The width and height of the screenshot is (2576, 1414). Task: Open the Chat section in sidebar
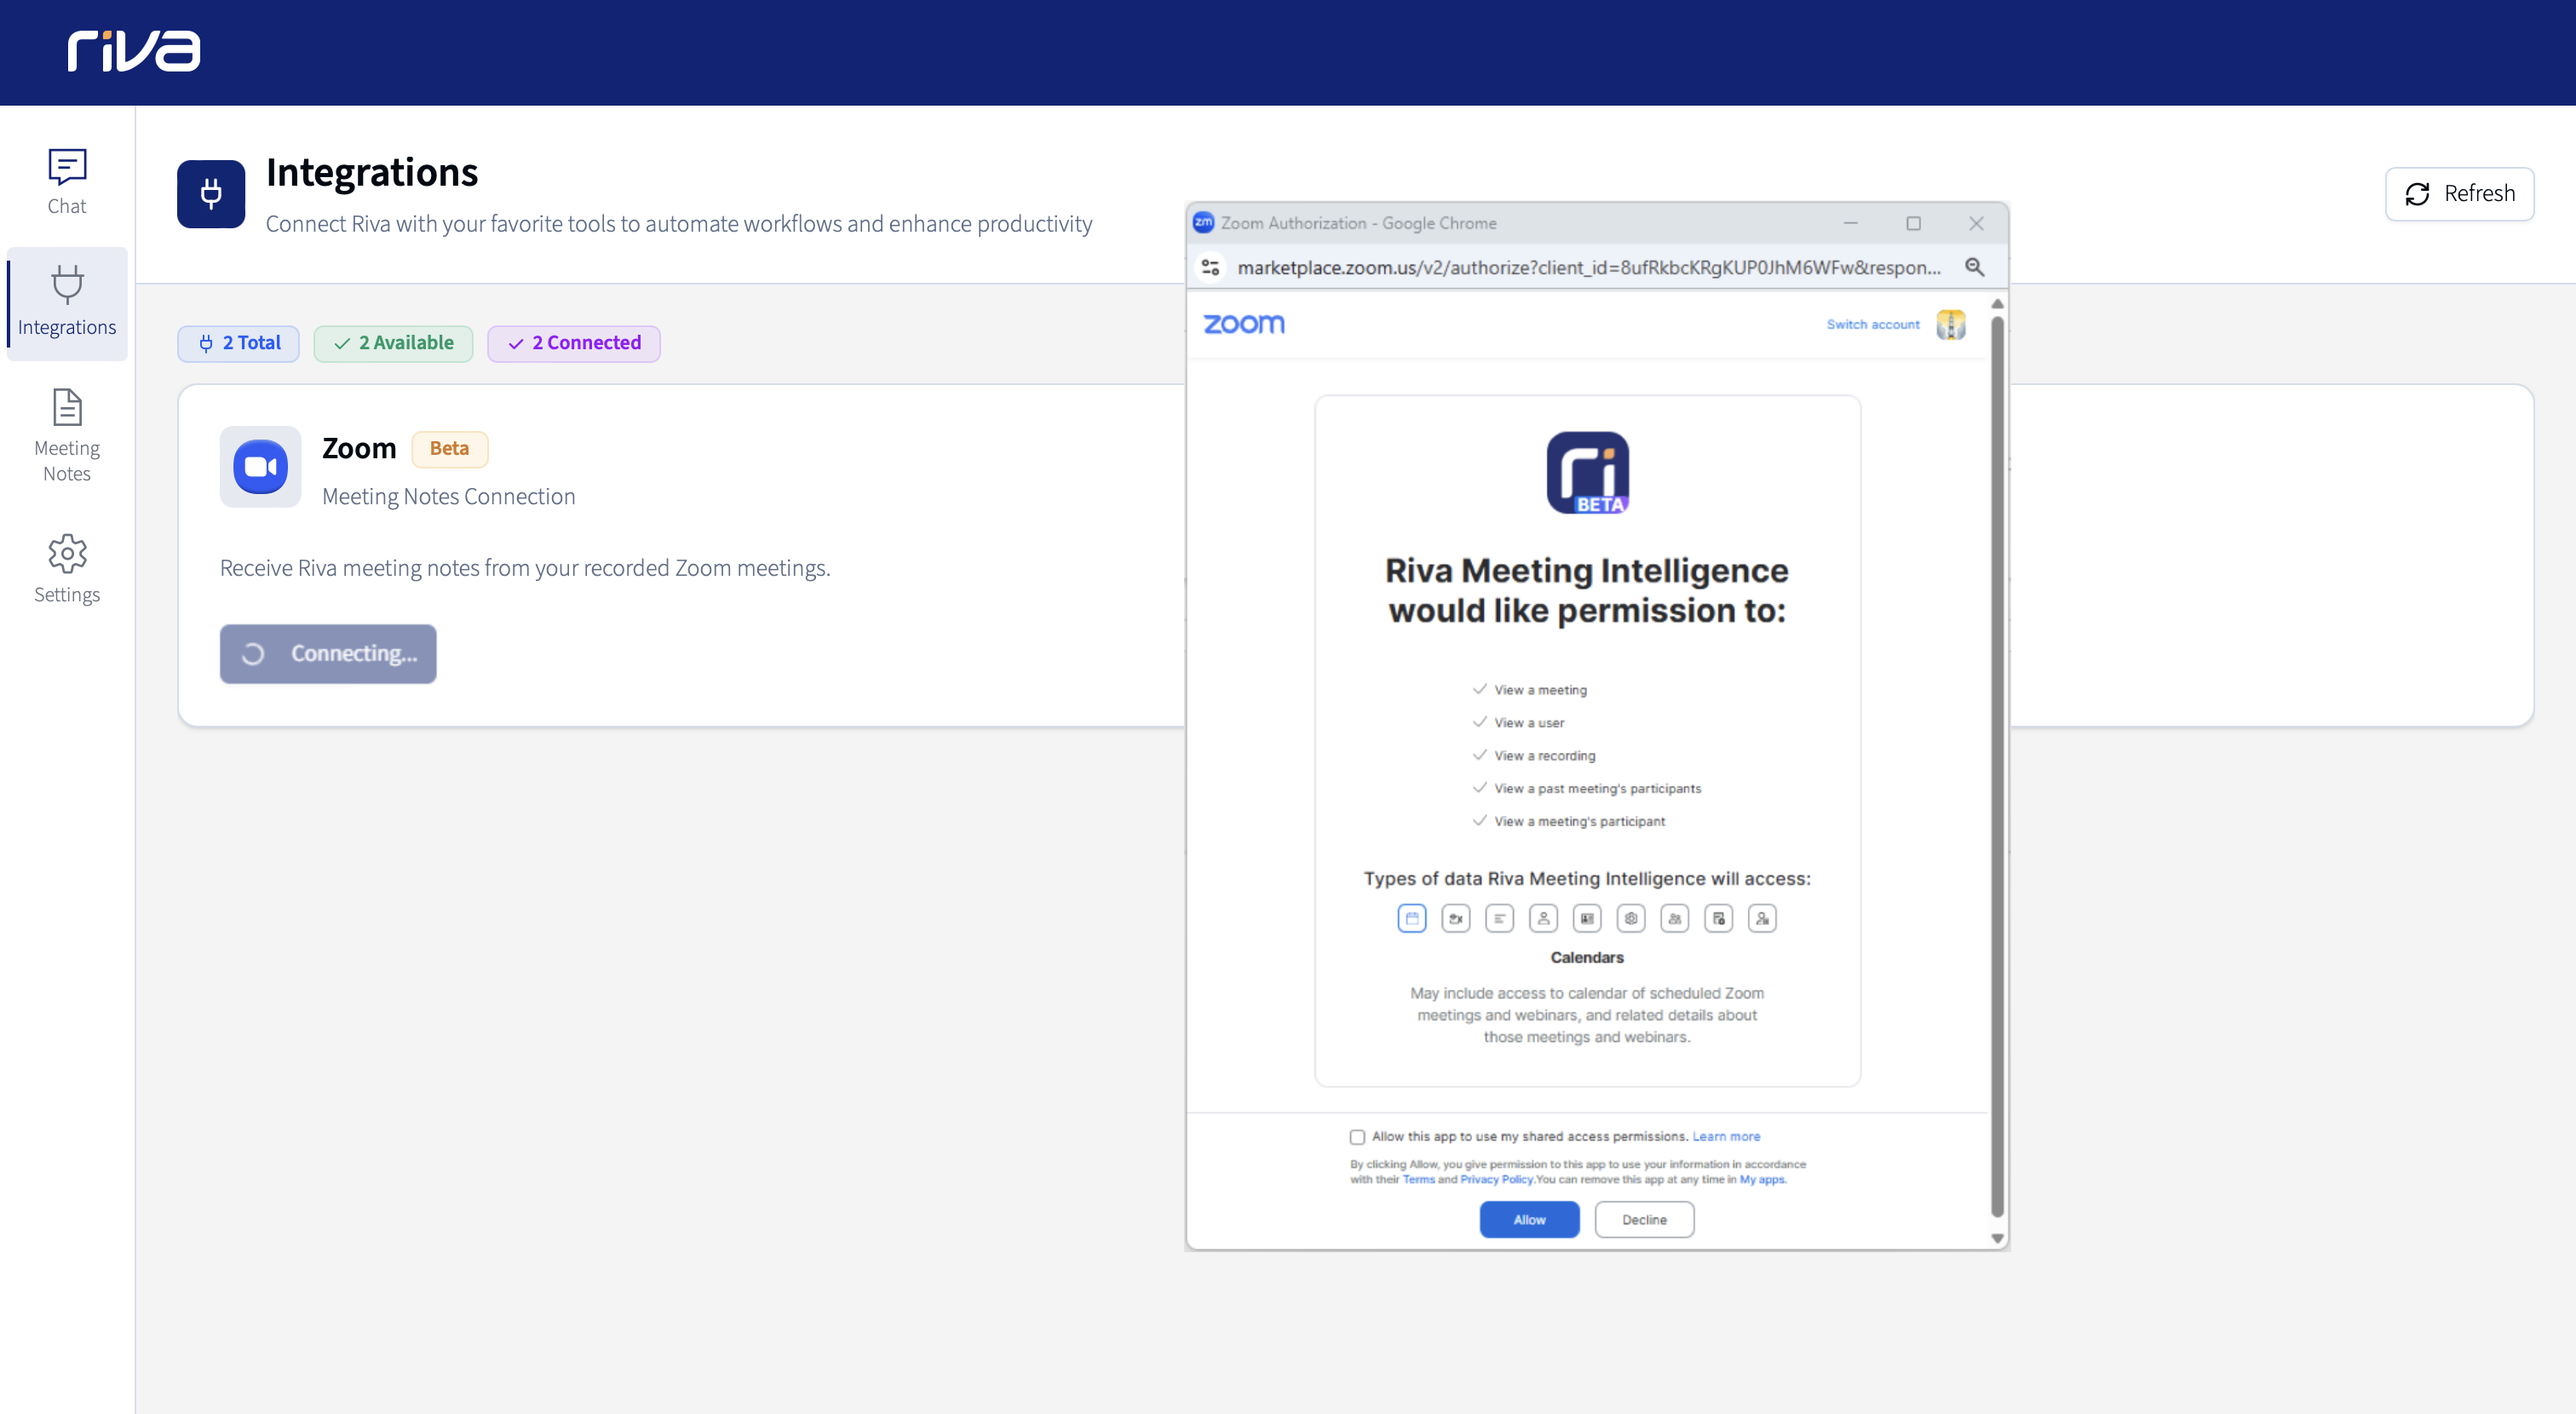coord(67,182)
